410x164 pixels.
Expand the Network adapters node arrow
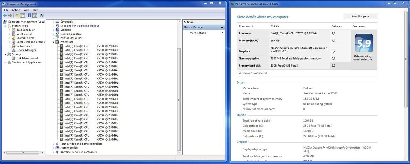coord(54,34)
